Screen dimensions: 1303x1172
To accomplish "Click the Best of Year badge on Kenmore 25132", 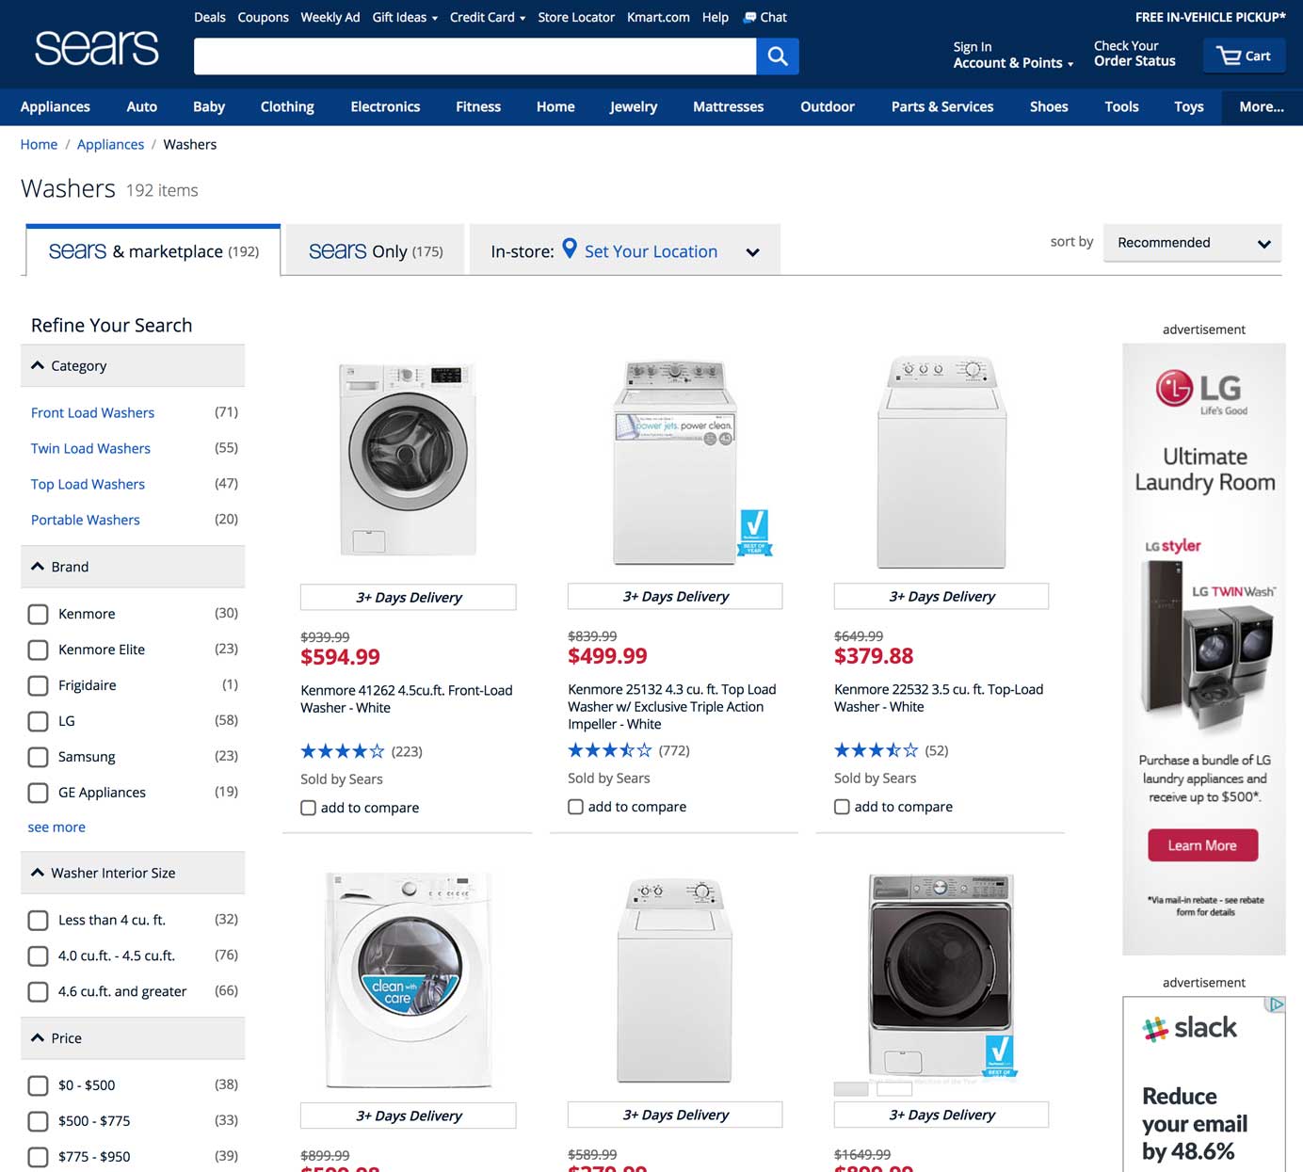I will (x=754, y=532).
